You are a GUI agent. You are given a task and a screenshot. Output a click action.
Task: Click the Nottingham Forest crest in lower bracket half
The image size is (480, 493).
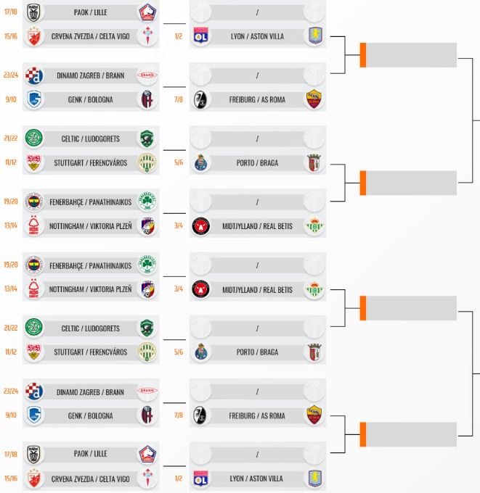point(33,289)
